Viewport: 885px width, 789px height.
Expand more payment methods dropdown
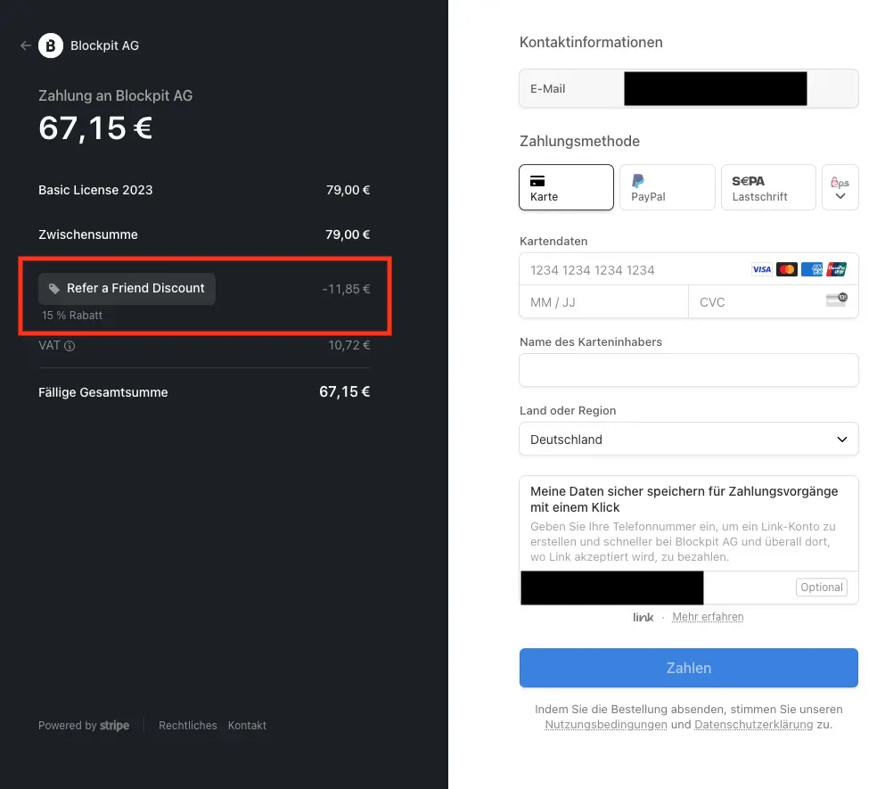click(x=840, y=187)
